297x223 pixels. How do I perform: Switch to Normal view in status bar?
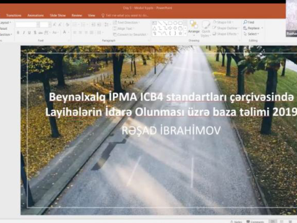(273, 221)
